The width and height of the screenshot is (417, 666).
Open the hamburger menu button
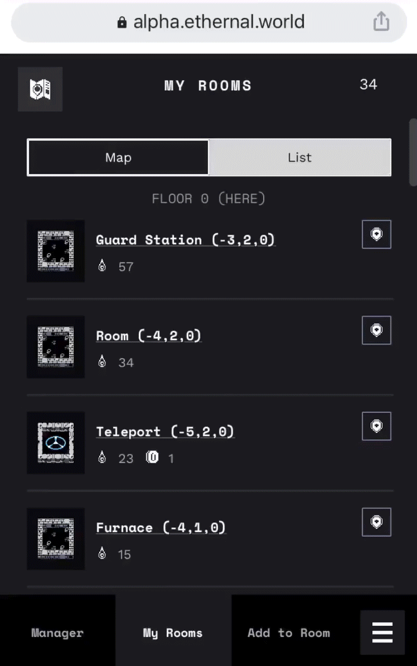click(x=382, y=632)
